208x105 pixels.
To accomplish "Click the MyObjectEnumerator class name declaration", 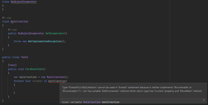I will 24,2.
